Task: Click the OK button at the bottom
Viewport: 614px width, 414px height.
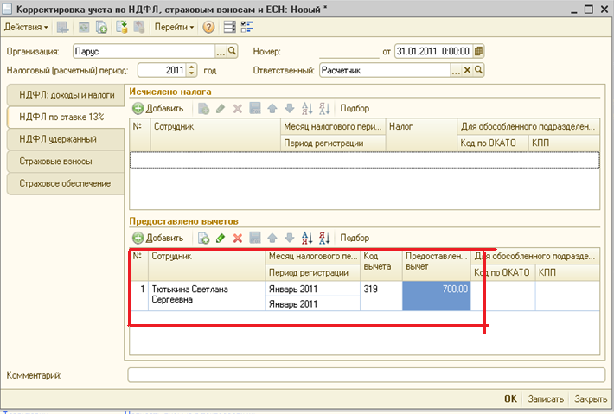Action: click(510, 398)
